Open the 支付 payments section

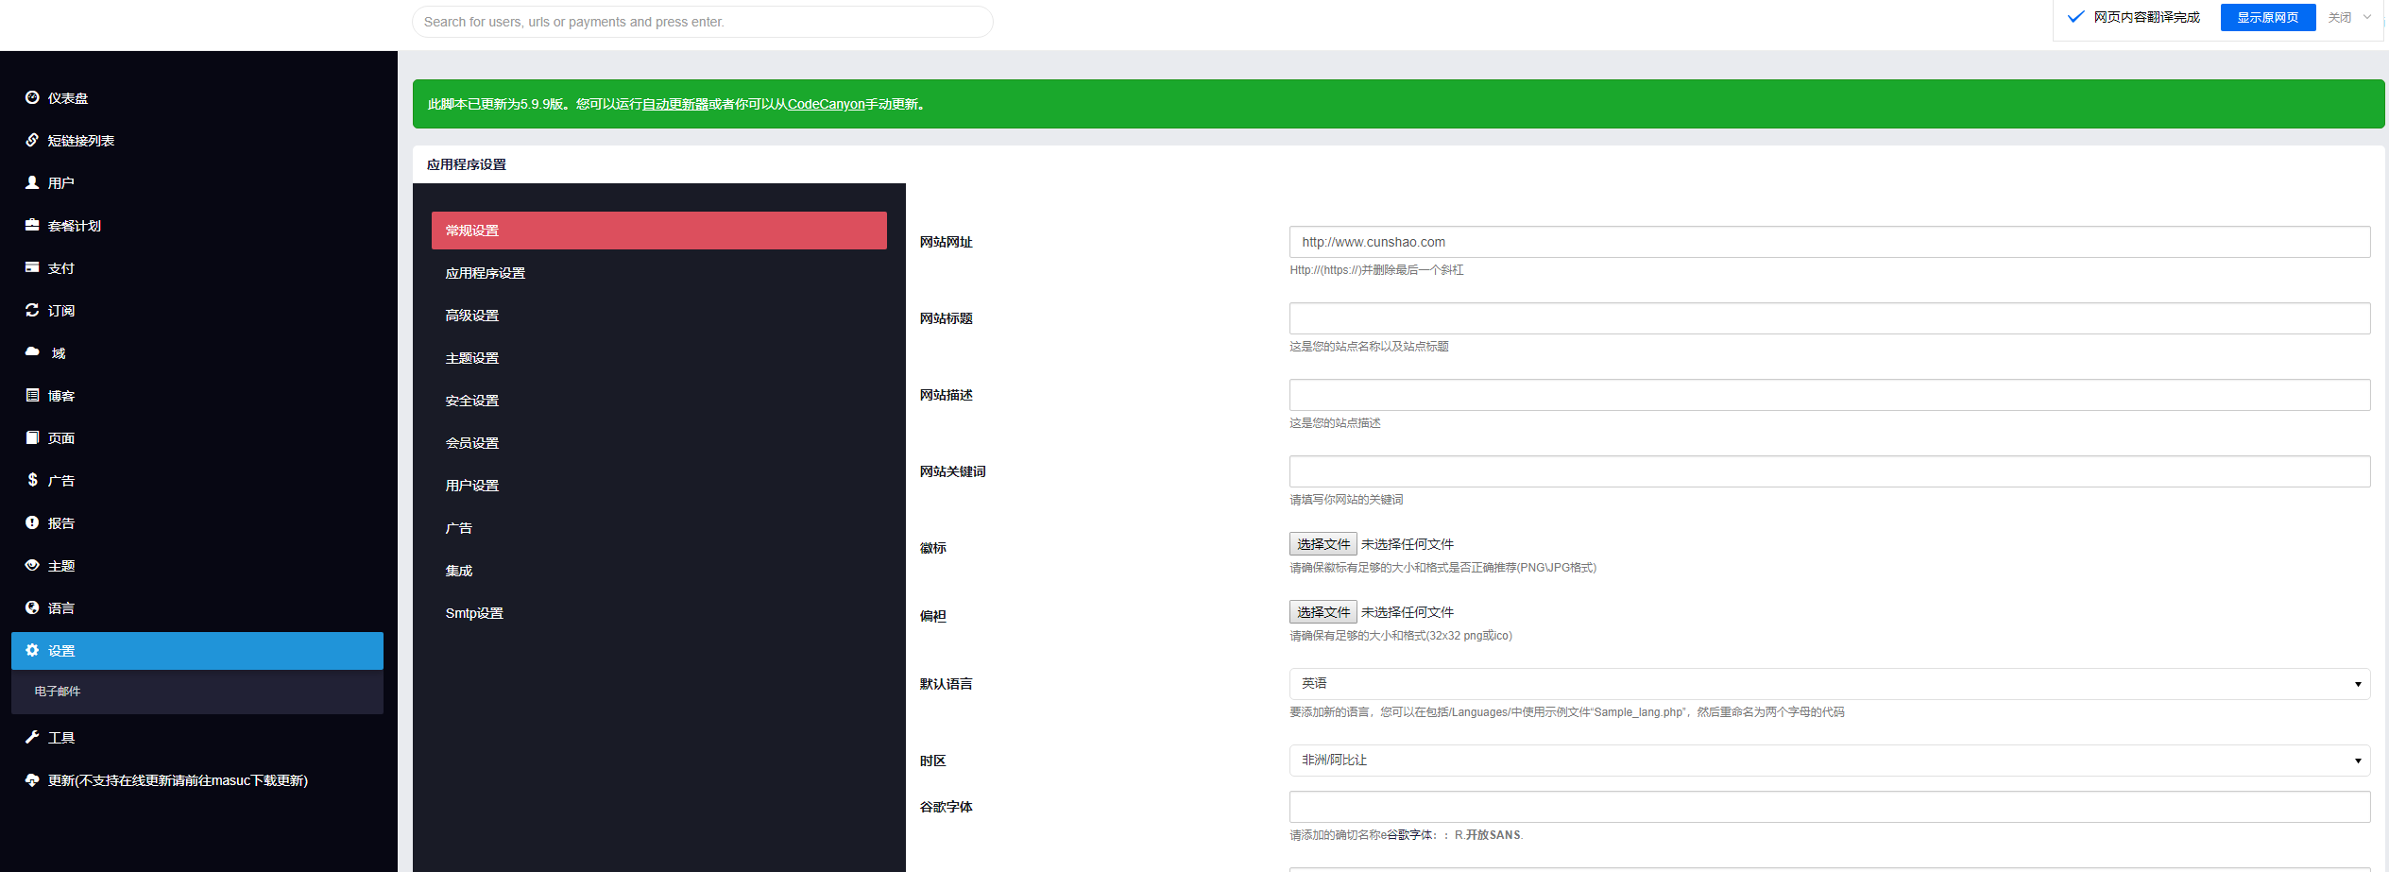[60, 267]
